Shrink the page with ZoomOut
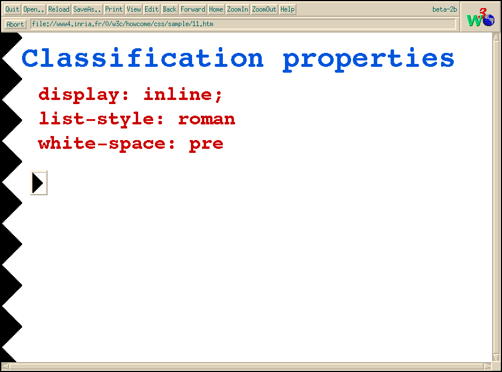Viewport: 502px width, 372px height. 264,9
